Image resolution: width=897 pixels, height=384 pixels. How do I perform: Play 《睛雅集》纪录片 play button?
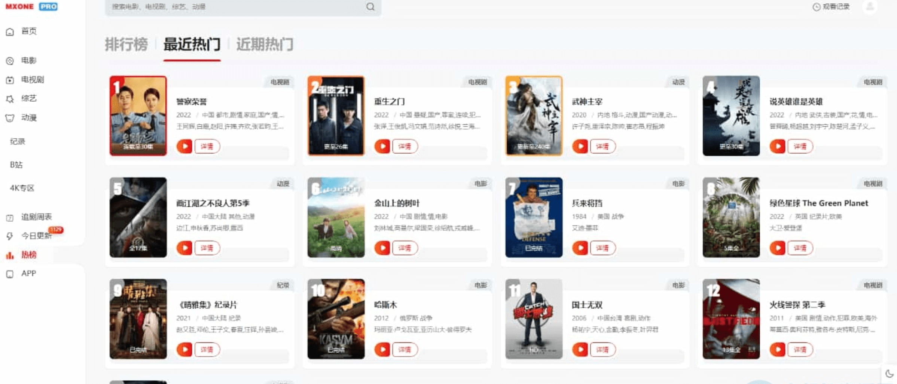tap(184, 350)
